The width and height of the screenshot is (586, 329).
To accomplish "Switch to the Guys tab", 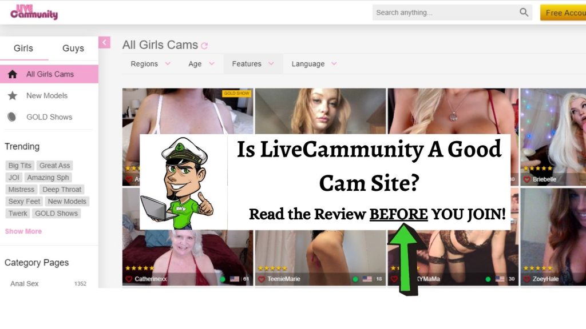I will coord(73,48).
